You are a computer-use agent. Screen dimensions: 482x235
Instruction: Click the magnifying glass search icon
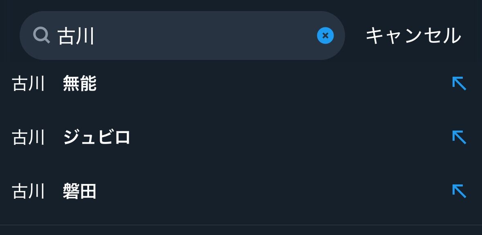point(41,35)
